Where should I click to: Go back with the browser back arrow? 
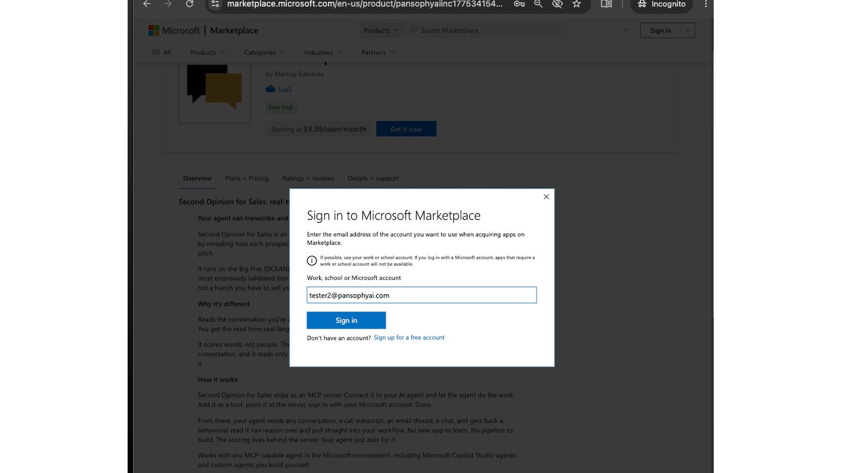click(147, 4)
